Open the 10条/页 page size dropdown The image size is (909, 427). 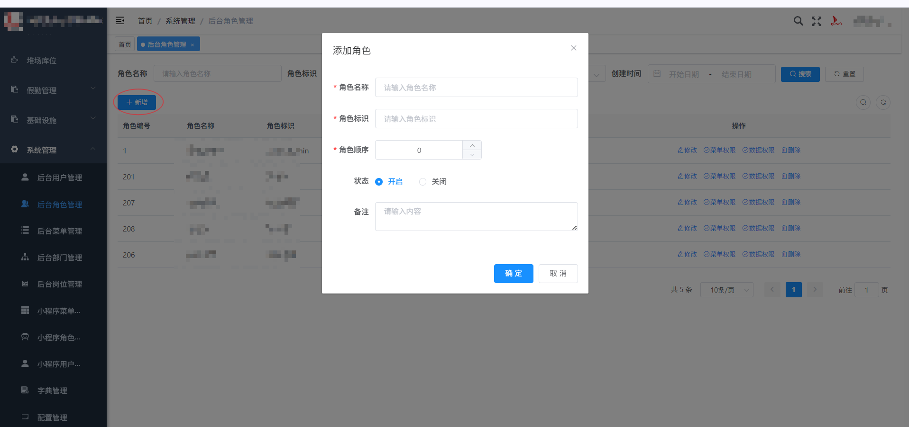point(726,289)
